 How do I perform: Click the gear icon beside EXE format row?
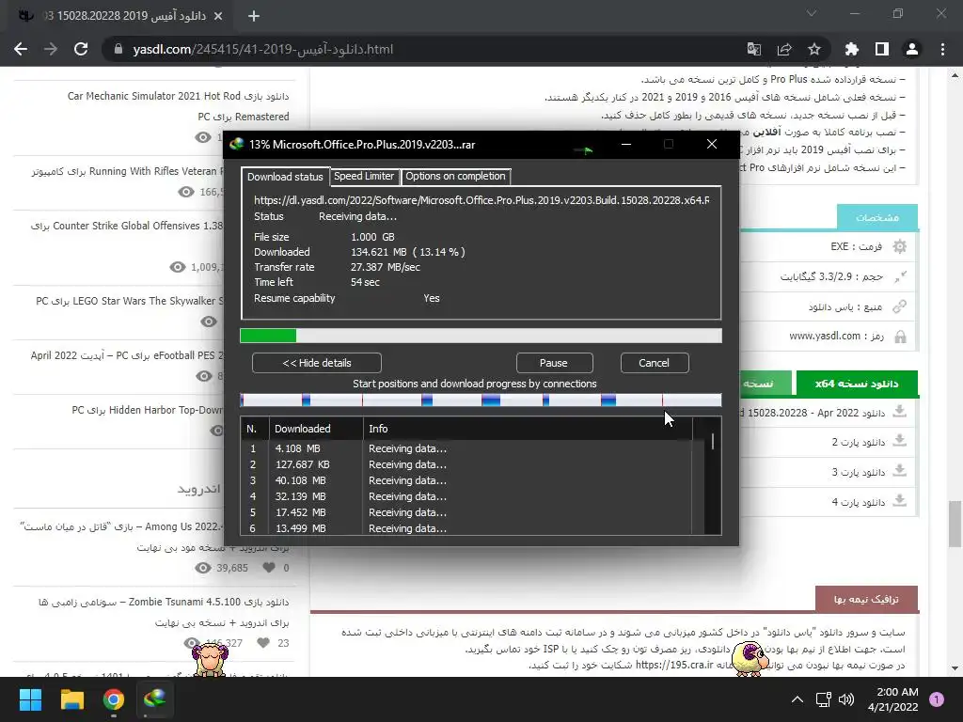pyautogui.click(x=900, y=247)
